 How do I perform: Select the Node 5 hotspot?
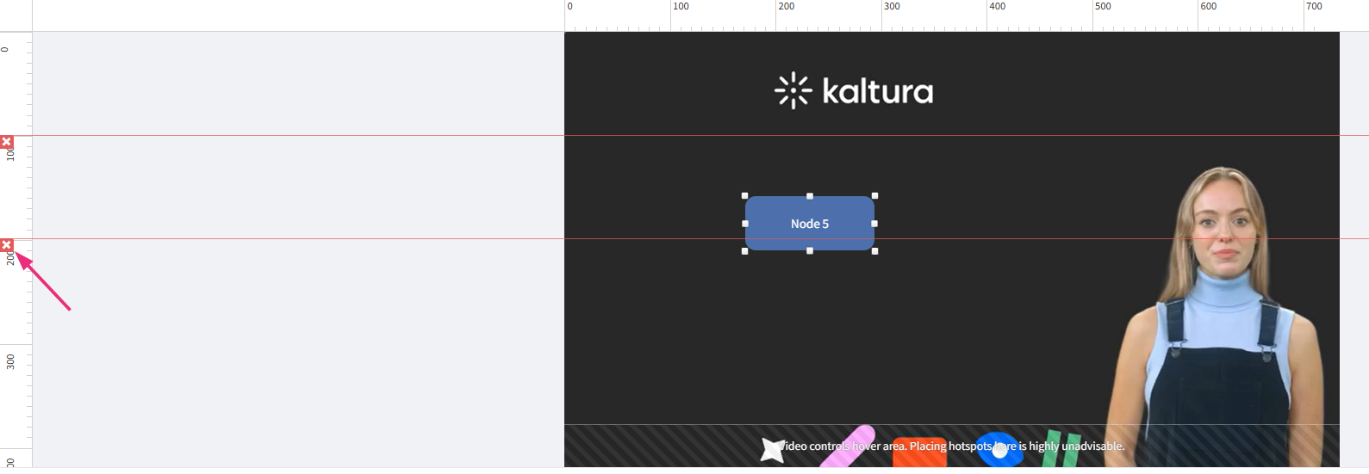810,224
